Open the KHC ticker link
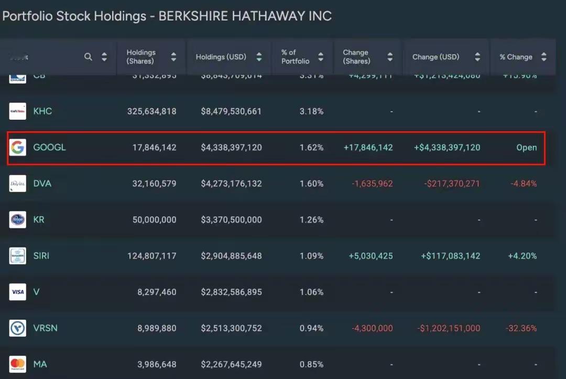The width and height of the screenshot is (566, 379). click(42, 111)
